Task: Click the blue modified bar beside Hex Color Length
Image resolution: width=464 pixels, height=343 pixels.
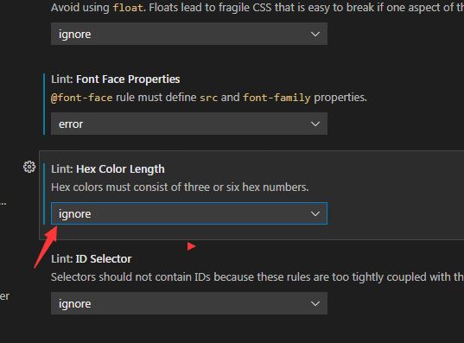Action: pos(44,194)
